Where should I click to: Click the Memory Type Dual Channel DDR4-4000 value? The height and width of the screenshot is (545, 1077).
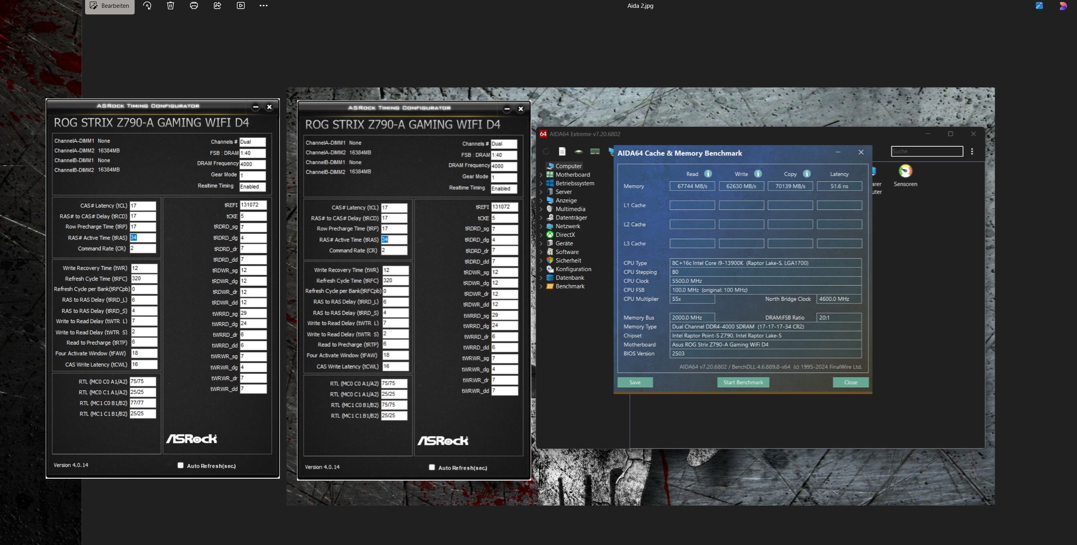click(x=766, y=327)
